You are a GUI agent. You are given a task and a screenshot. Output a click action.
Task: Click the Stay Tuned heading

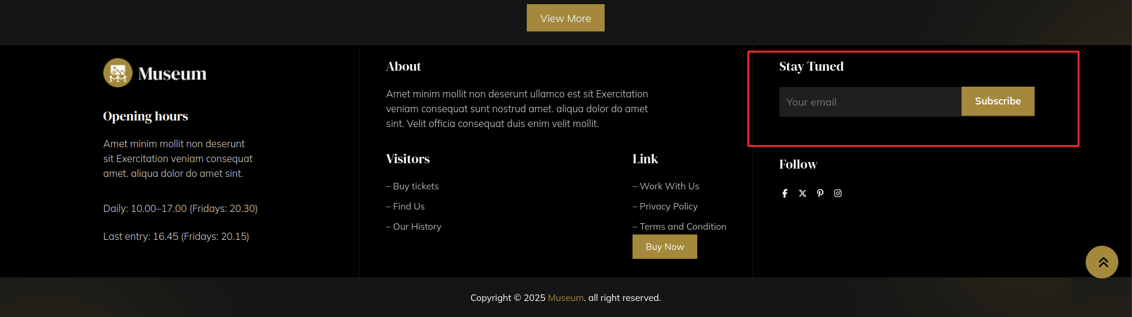point(811,66)
